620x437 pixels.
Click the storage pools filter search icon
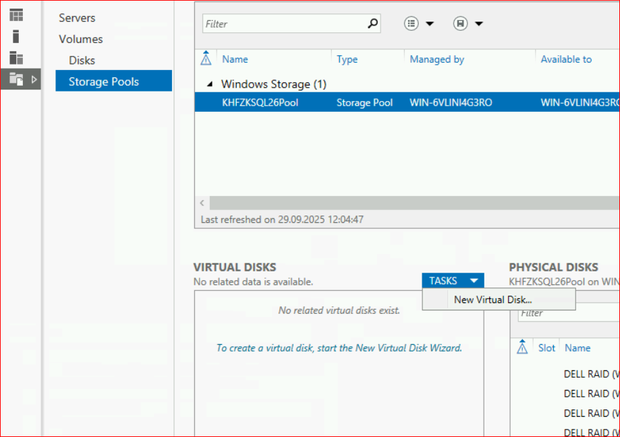(372, 24)
